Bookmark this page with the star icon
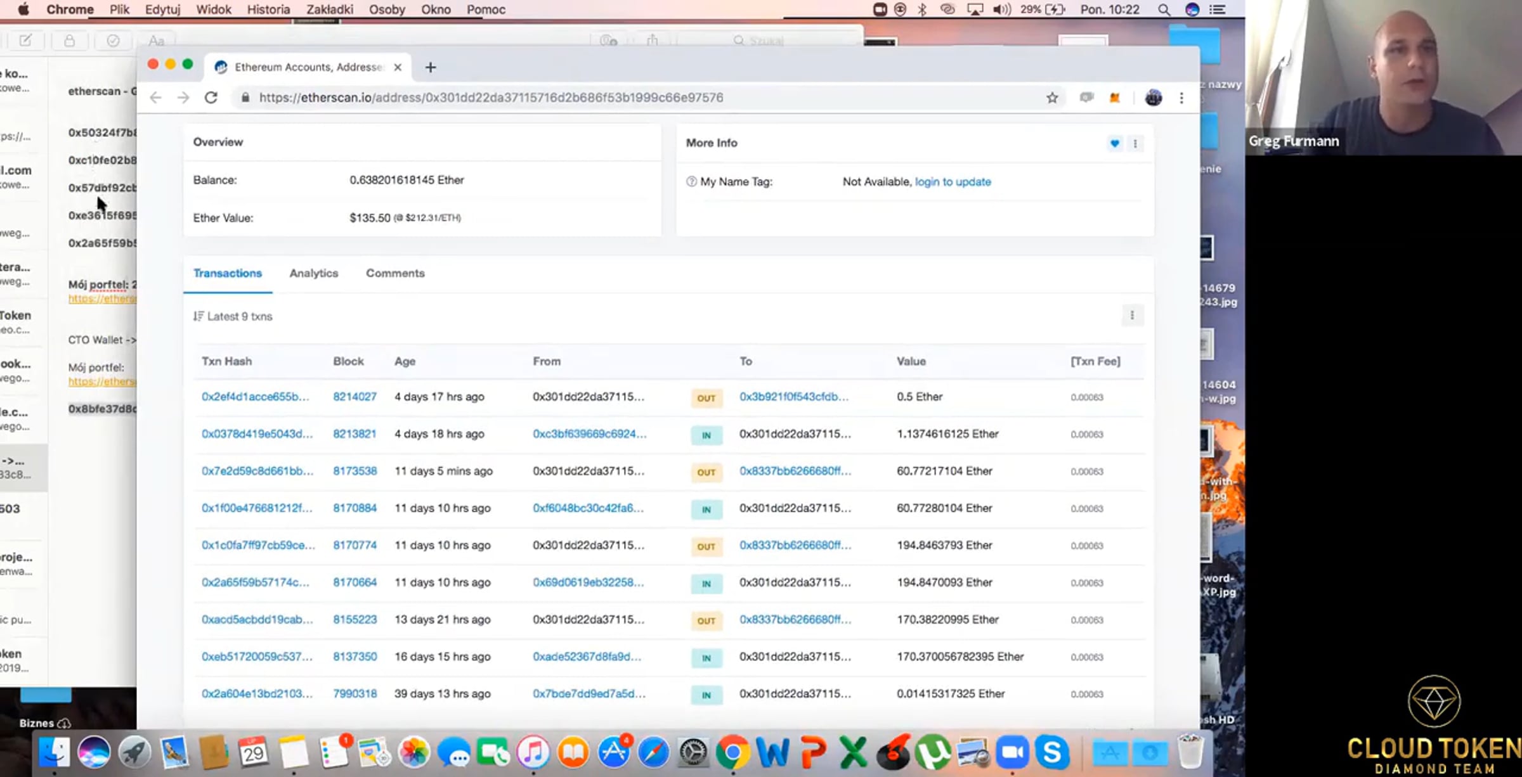Image resolution: width=1522 pixels, height=777 pixels. 1052,98
